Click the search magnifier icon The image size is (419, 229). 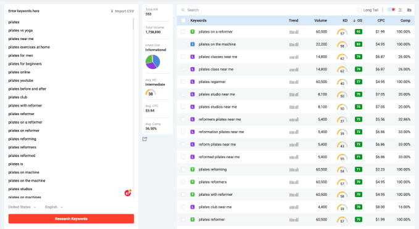pyautogui.click(x=183, y=10)
